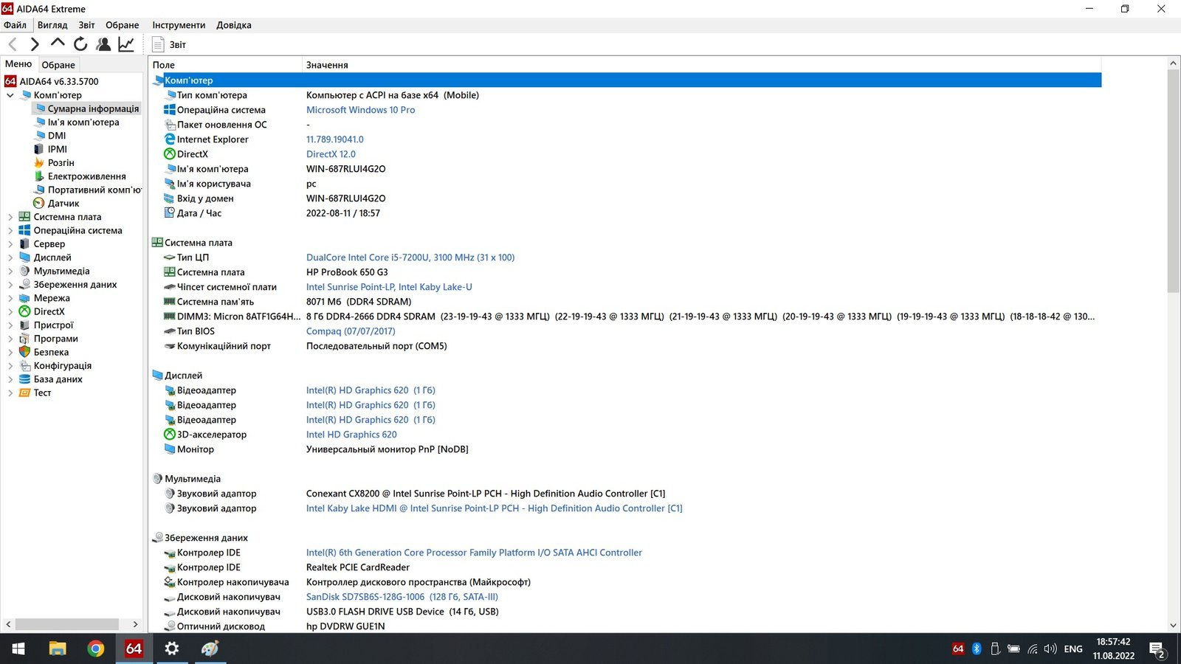Click the AIDA64 v6.33.5700 root node
The image size is (1181, 664).
[59, 82]
